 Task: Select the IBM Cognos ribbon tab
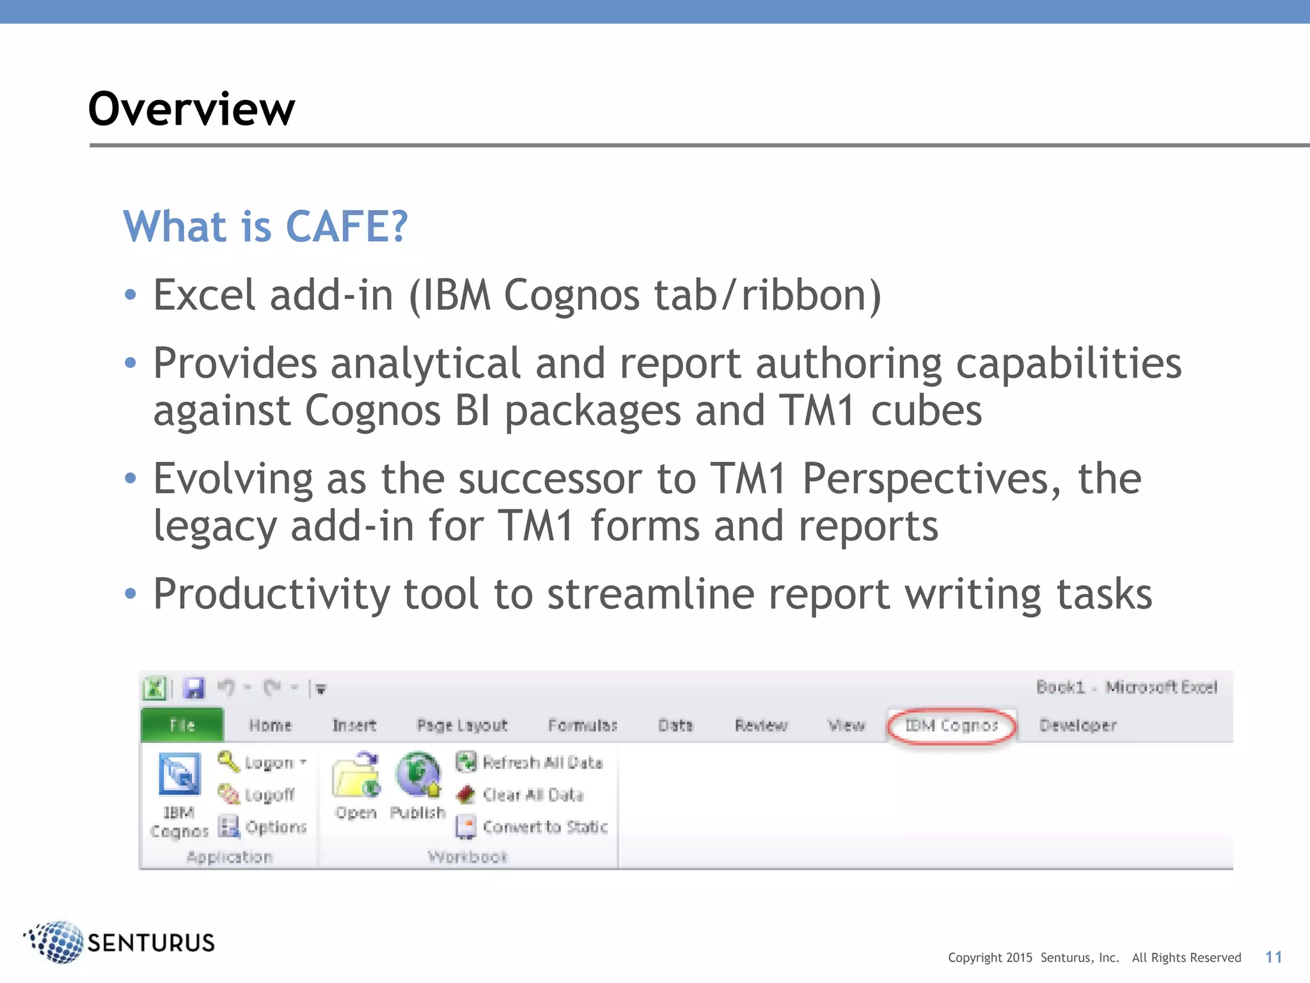(951, 726)
